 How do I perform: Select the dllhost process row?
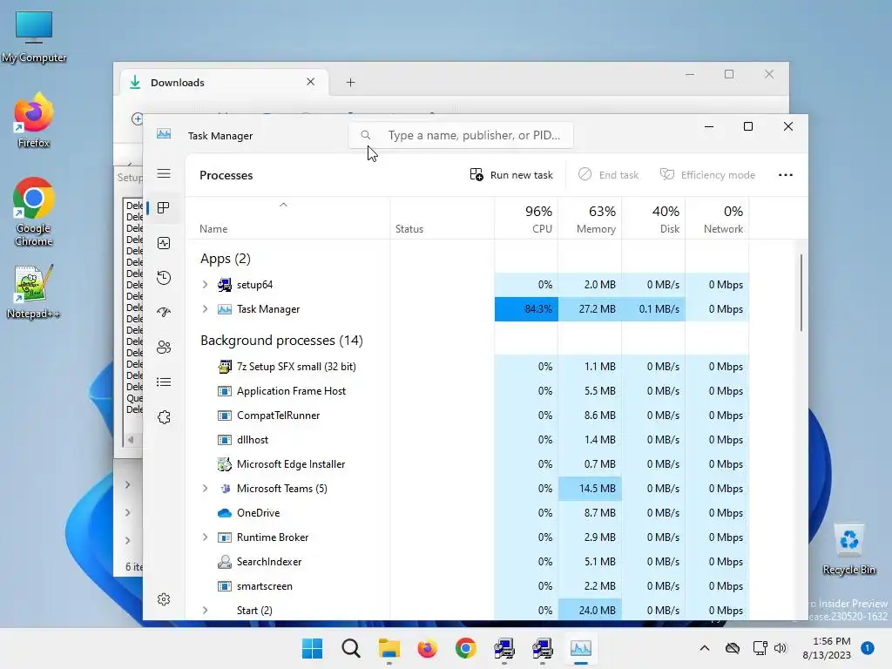click(467, 440)
